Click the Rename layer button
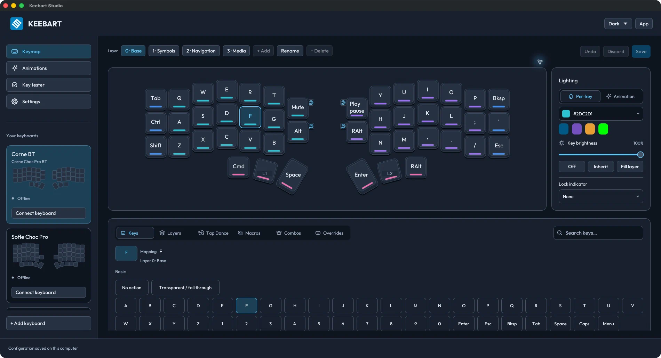Screen dimensions: 661x358 point(290,51)
